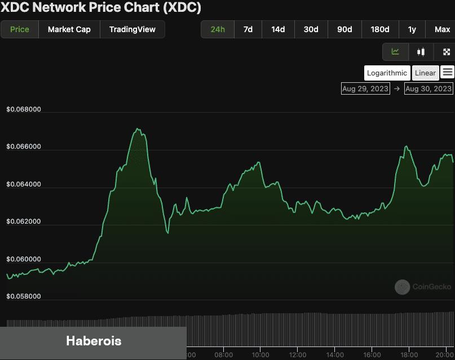
Task: Click the $0.068000 axis label
Action: (24, 109)
